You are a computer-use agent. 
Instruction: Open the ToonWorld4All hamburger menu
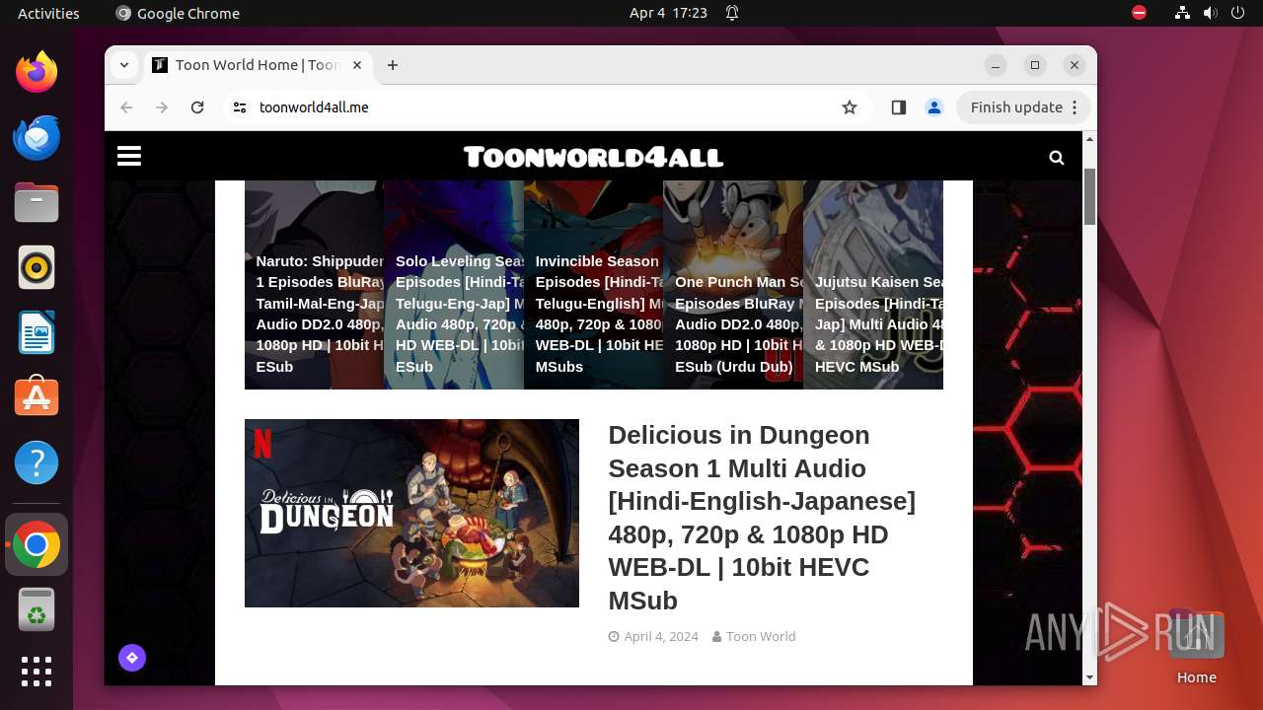click(x=129, y=157)
